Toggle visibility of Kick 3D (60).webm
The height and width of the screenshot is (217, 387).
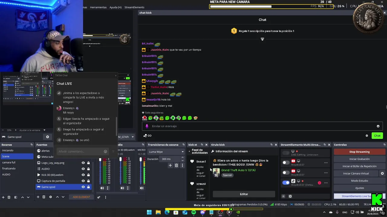point(83,175)
